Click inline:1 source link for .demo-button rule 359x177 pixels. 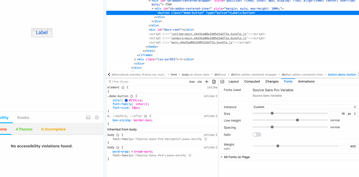pyautogui.click(x=210, y=96)
